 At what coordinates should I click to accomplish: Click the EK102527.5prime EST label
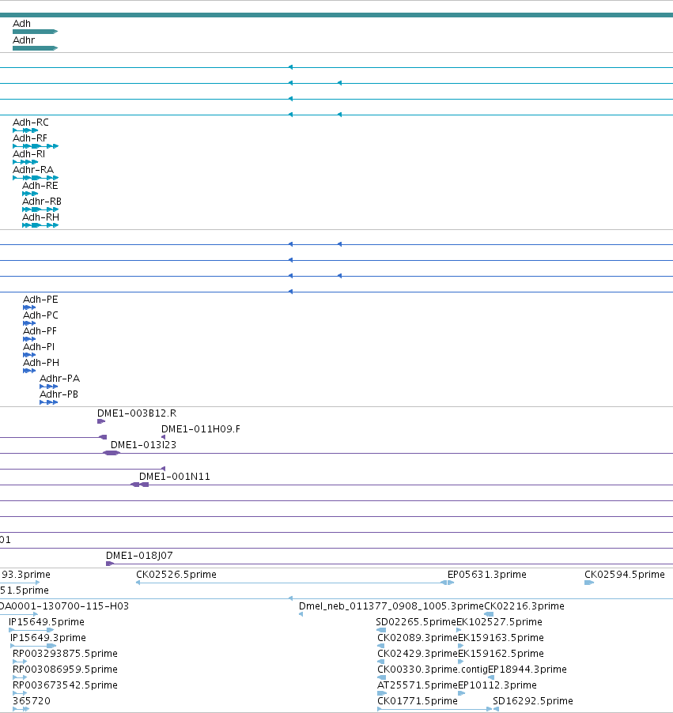click(x=499, y=622)
